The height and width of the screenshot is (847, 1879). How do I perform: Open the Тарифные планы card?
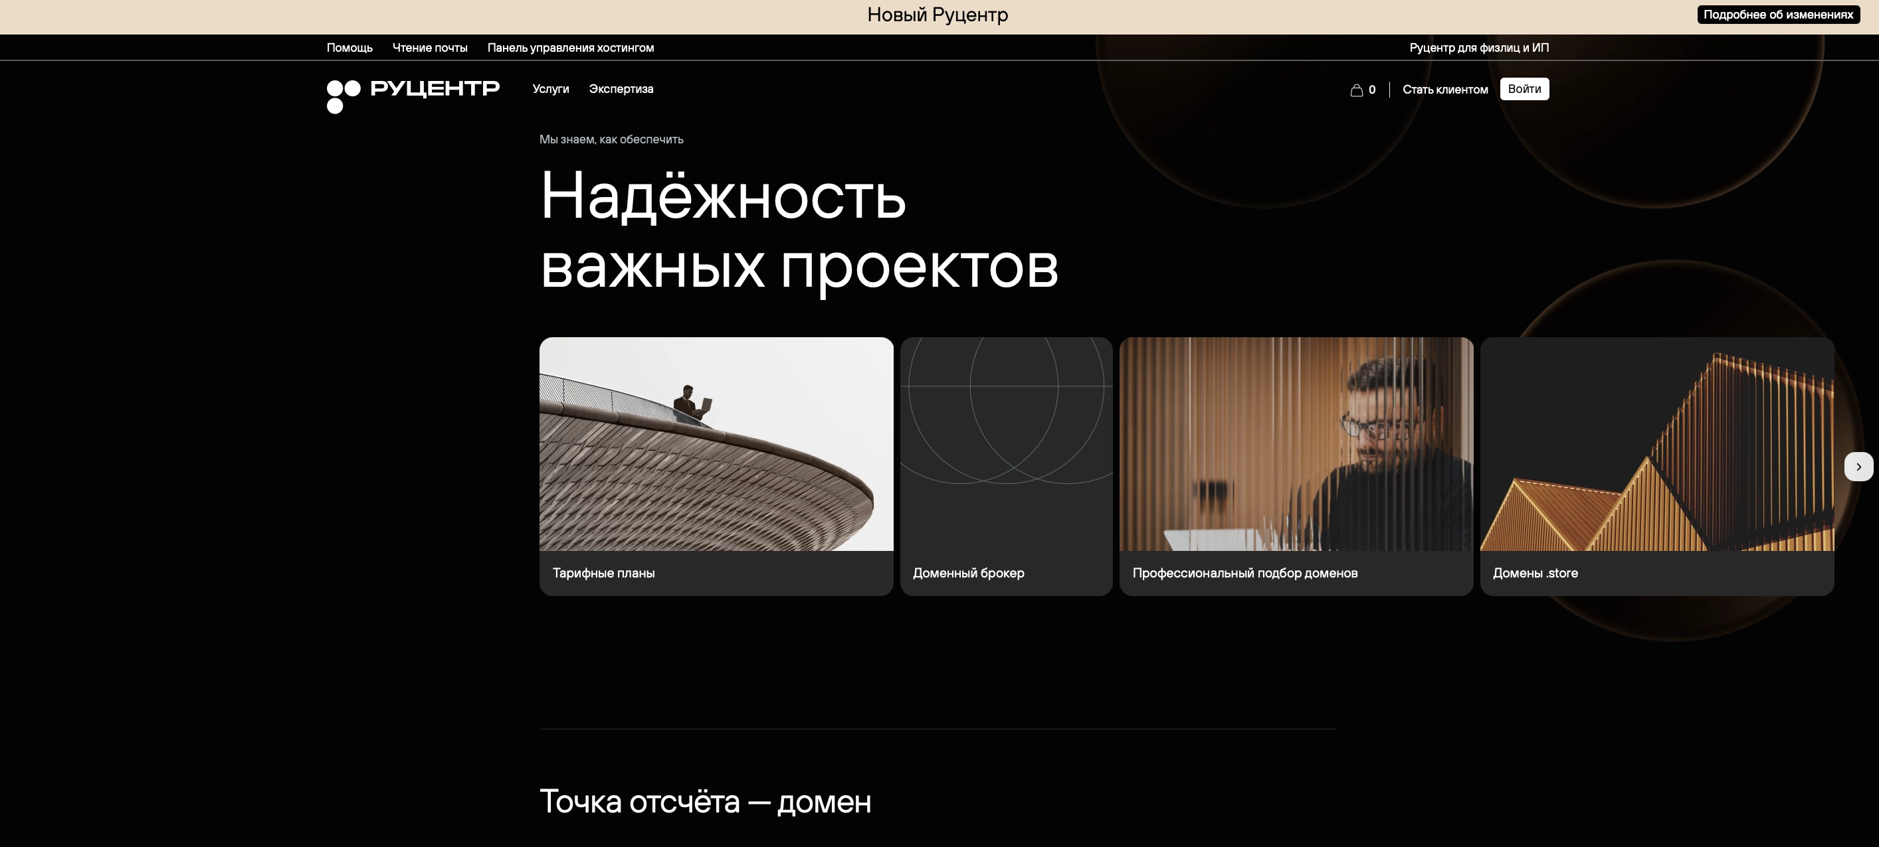pyautogui.click(x=715, y=467)
